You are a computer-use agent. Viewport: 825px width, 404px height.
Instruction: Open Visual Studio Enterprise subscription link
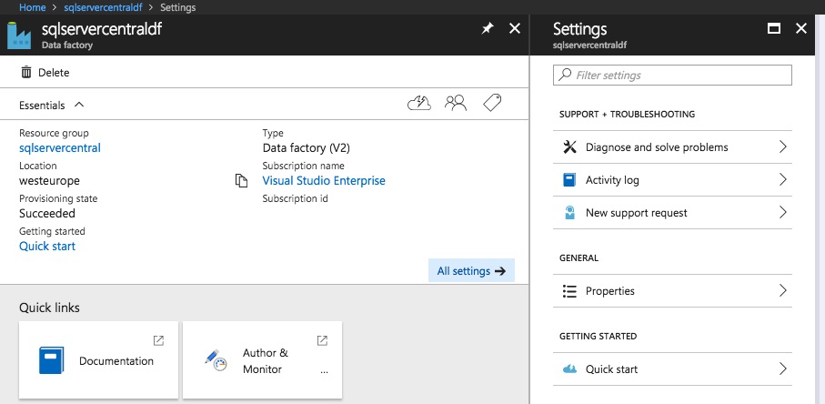click(x=324, y=181)
